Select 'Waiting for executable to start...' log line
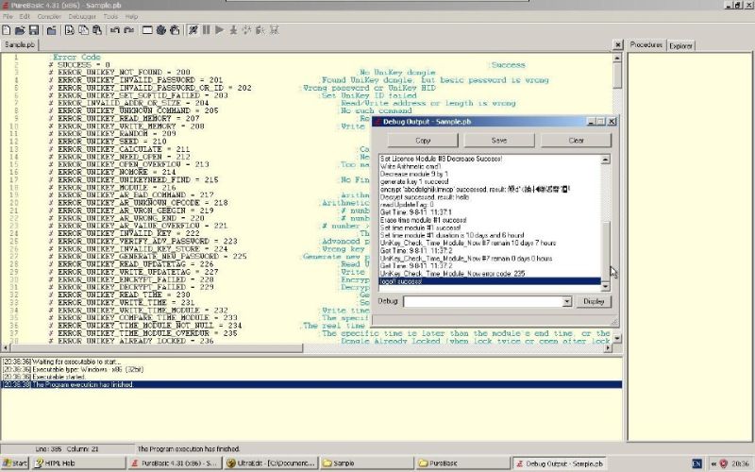Viewport: 755px width, 472px height. pos(311,362)
